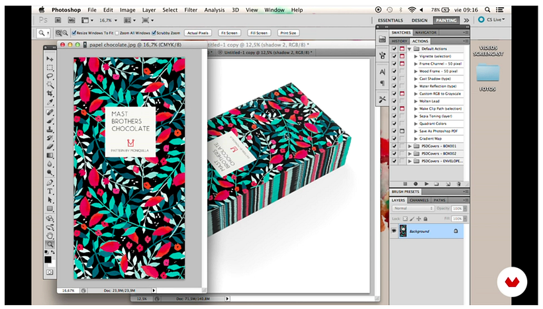Open the Filter menu
The image size is (543, 309).
[x=191, y=10]
